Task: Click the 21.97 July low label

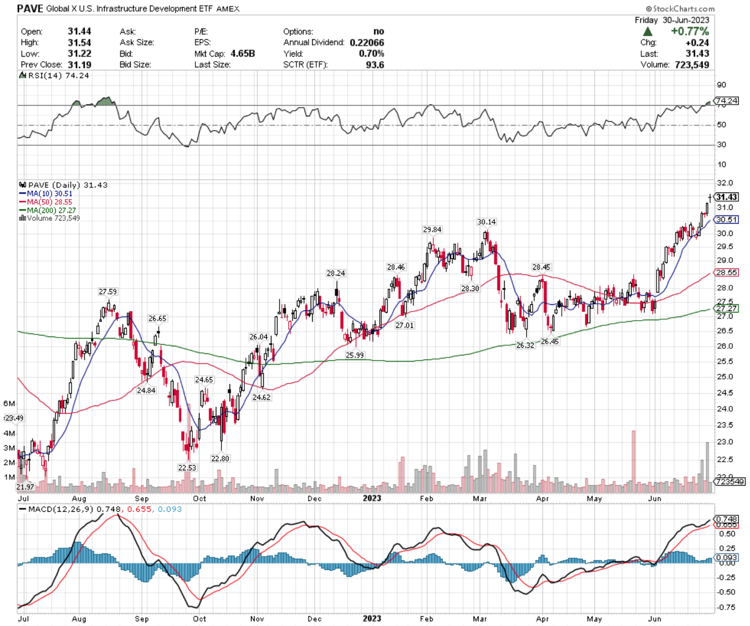Action: point(25,488)
